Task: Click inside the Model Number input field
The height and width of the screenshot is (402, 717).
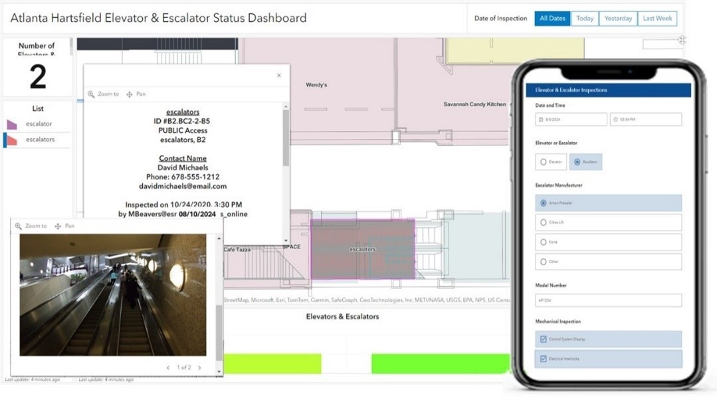Action: 608,300
